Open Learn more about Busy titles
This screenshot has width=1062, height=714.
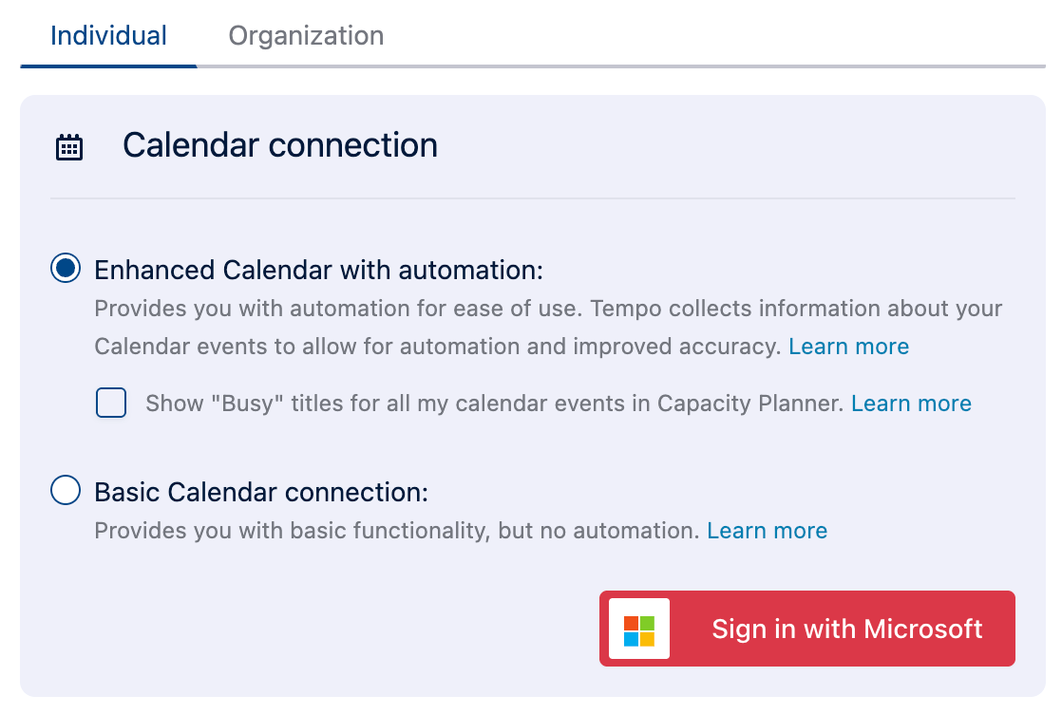[911, 403]
